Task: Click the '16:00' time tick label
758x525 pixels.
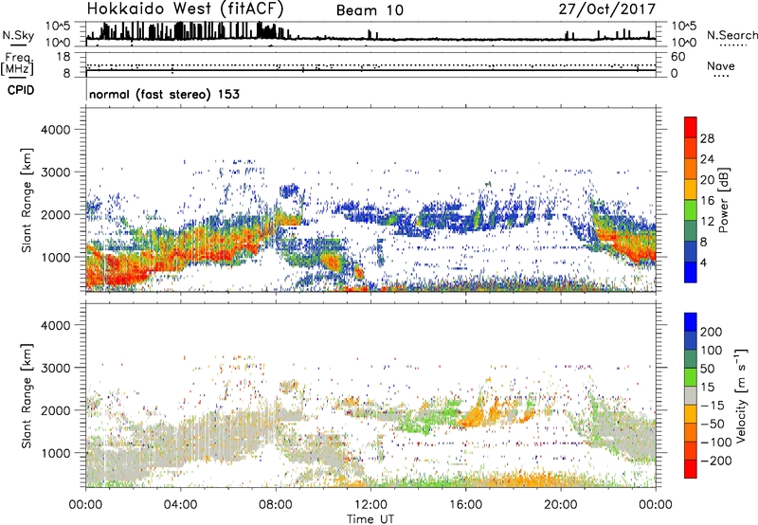Action: coord(465,505)
